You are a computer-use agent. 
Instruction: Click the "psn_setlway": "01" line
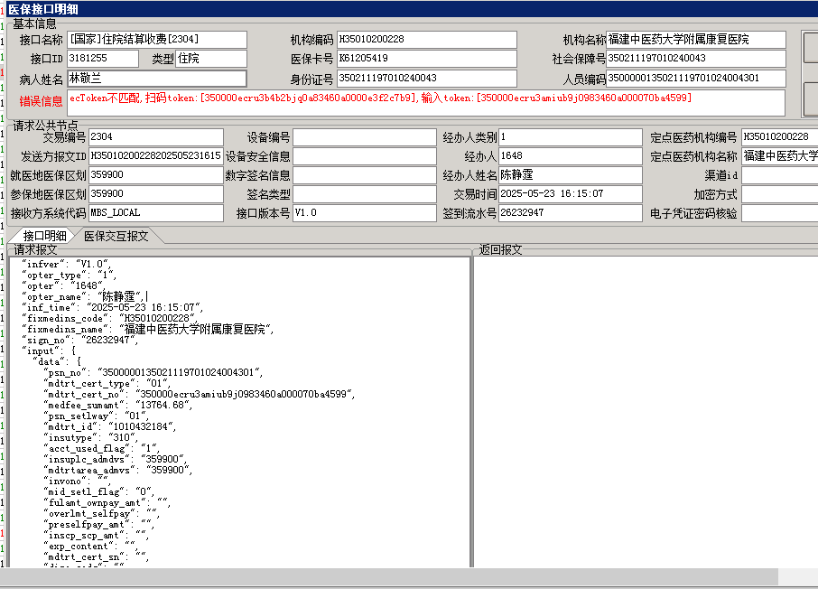(x=97, y=416)
